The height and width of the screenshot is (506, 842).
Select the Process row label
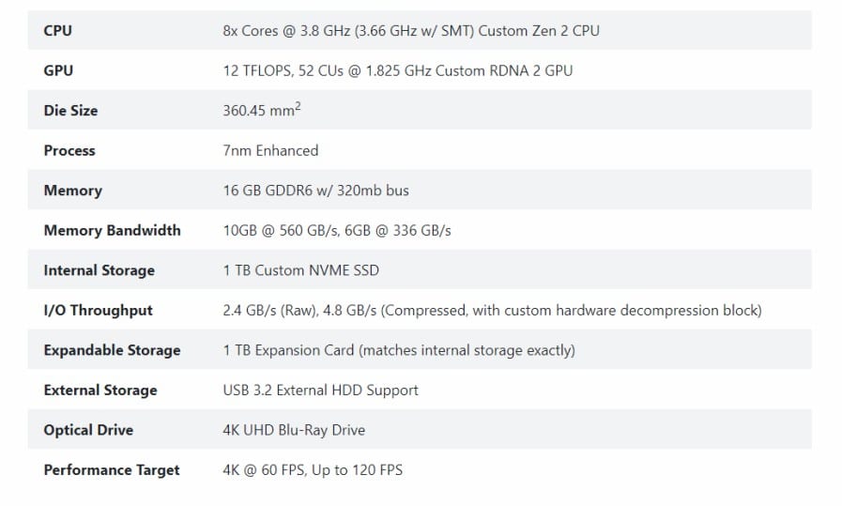[x=69, y=150]
